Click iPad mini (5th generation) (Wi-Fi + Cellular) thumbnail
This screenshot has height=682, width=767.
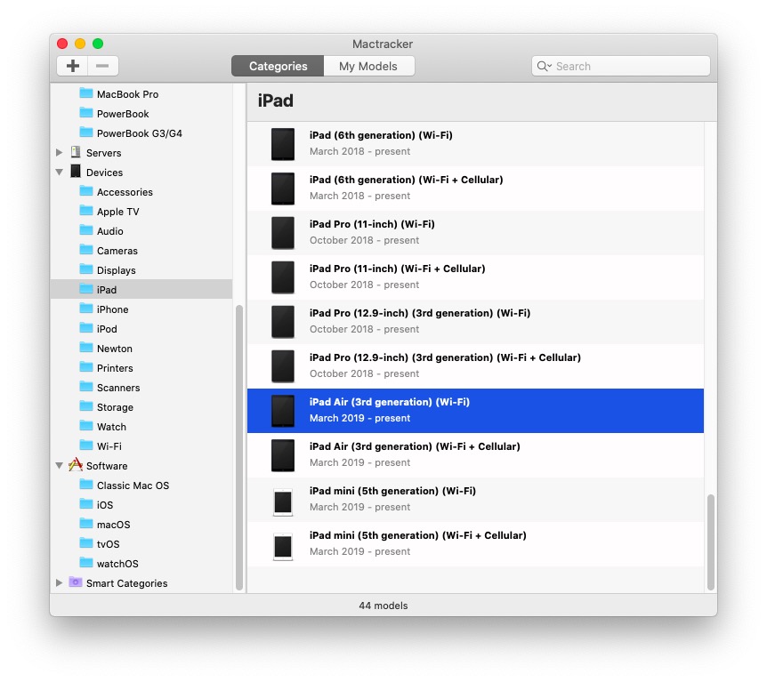click(x=283, y=547)
